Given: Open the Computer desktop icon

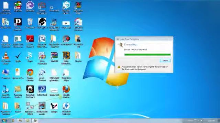Looking at the screenshot, I should (6, 74).
